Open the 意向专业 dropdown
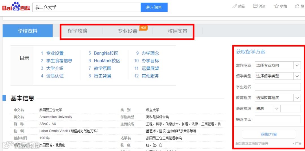 pyautogui.click(x=278, y=65)
